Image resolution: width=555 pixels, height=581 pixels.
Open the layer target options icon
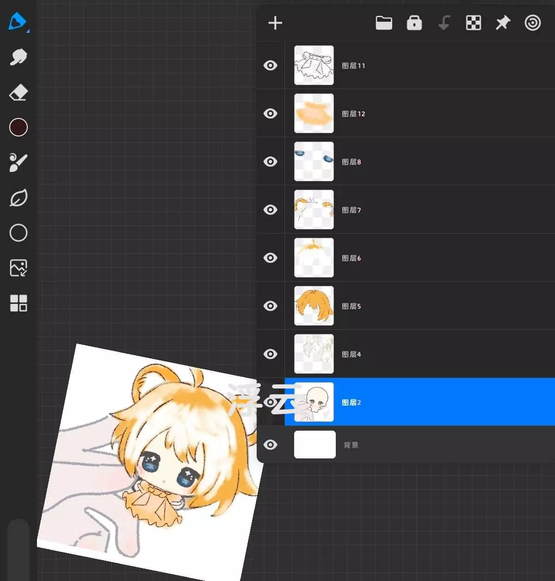coord(532,23)
